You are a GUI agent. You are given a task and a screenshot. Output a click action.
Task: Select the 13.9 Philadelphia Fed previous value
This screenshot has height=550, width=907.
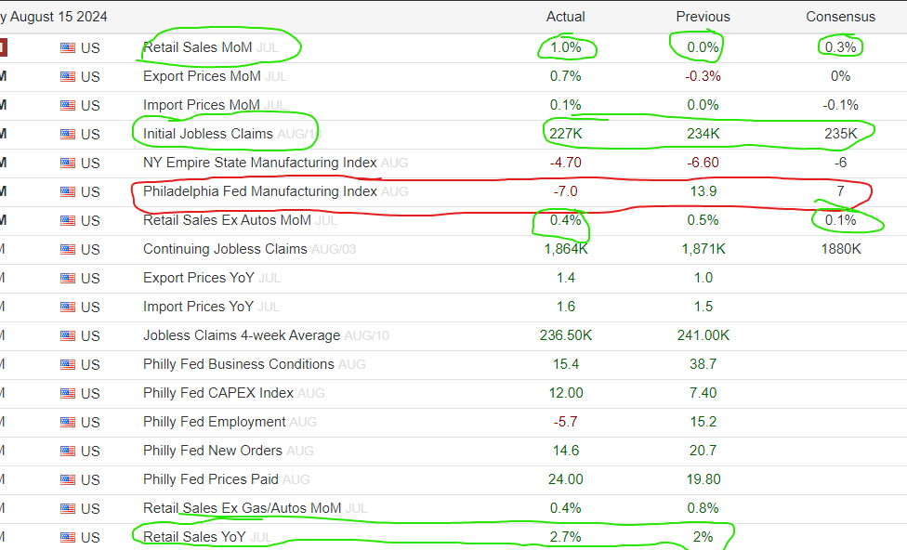coord(703,191)
